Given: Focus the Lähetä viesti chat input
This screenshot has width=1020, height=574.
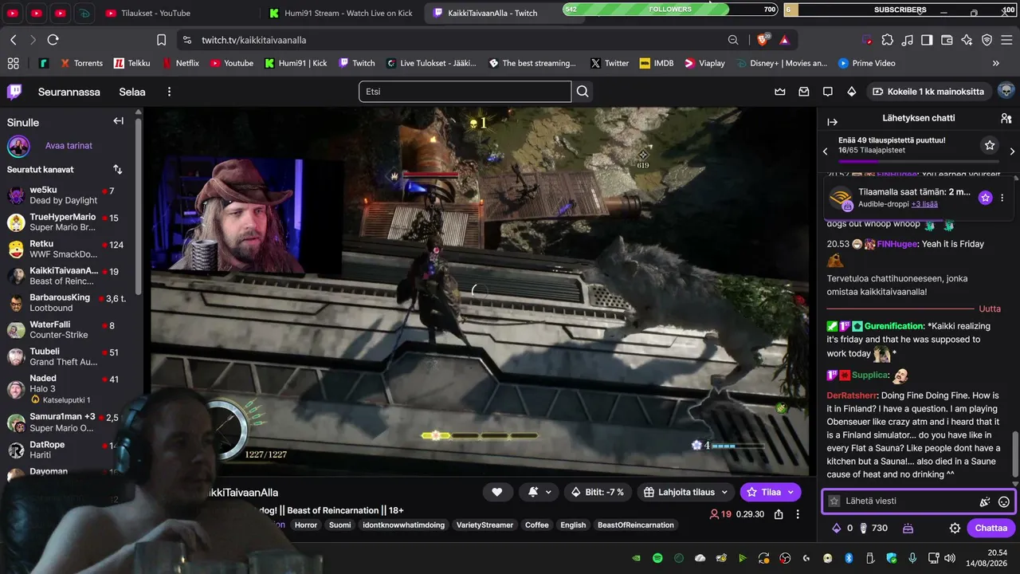Looking at the screenshot, I should (917, 501).
